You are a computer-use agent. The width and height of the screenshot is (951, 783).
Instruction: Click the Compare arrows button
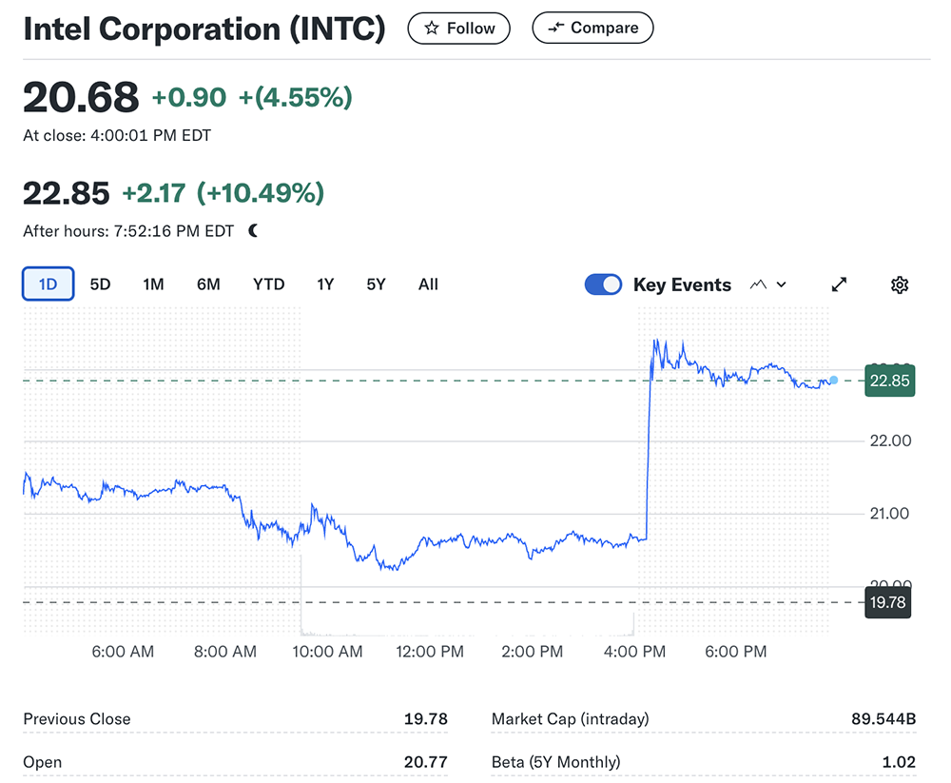[x=592, y=29]
